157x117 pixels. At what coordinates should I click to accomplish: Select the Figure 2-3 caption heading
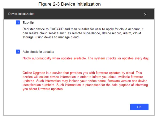[70, 4]
